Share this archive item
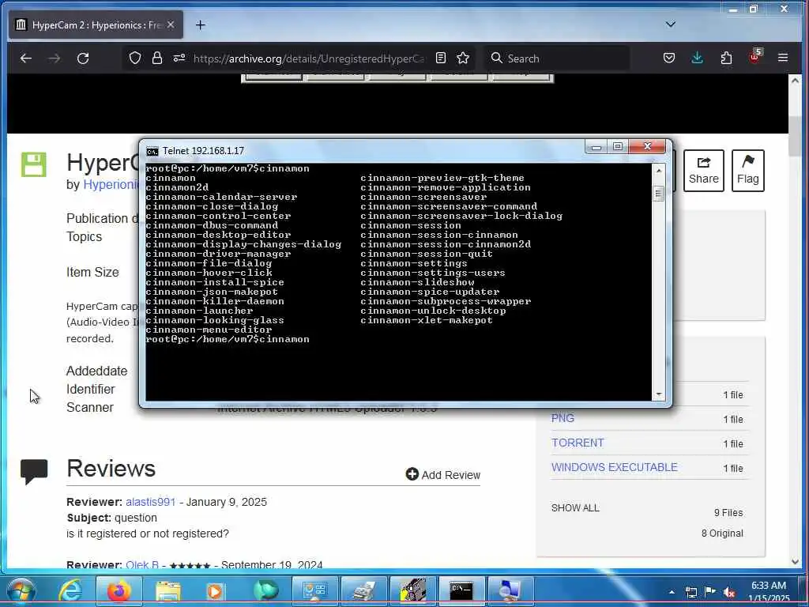This screenshot has height=607, width=809. 703,171
